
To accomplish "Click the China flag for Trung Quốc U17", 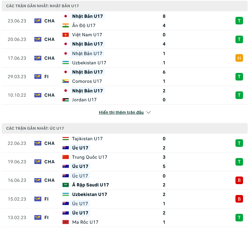I will pos(65,157).
